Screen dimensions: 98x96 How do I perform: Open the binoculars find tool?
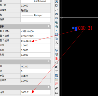point(57,67)
